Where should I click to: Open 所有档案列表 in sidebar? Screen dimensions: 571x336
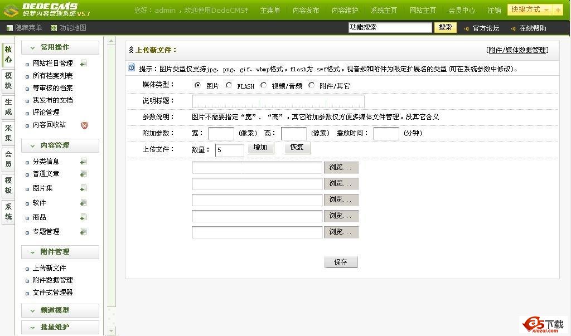point(52,76)
